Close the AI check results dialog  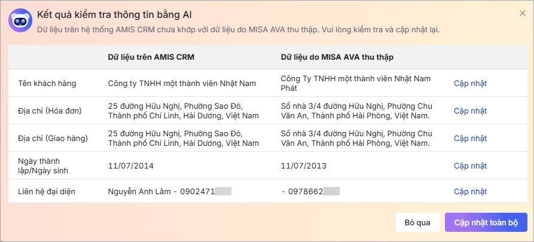pos(522,13)
